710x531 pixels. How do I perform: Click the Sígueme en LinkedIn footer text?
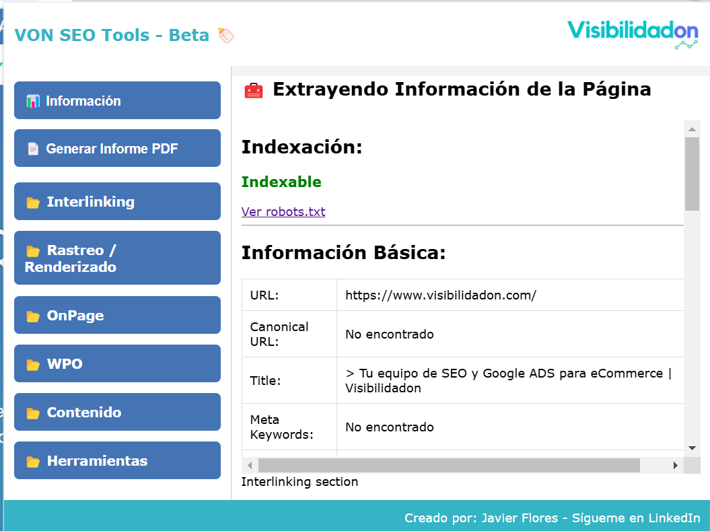(x=636, y=518)
